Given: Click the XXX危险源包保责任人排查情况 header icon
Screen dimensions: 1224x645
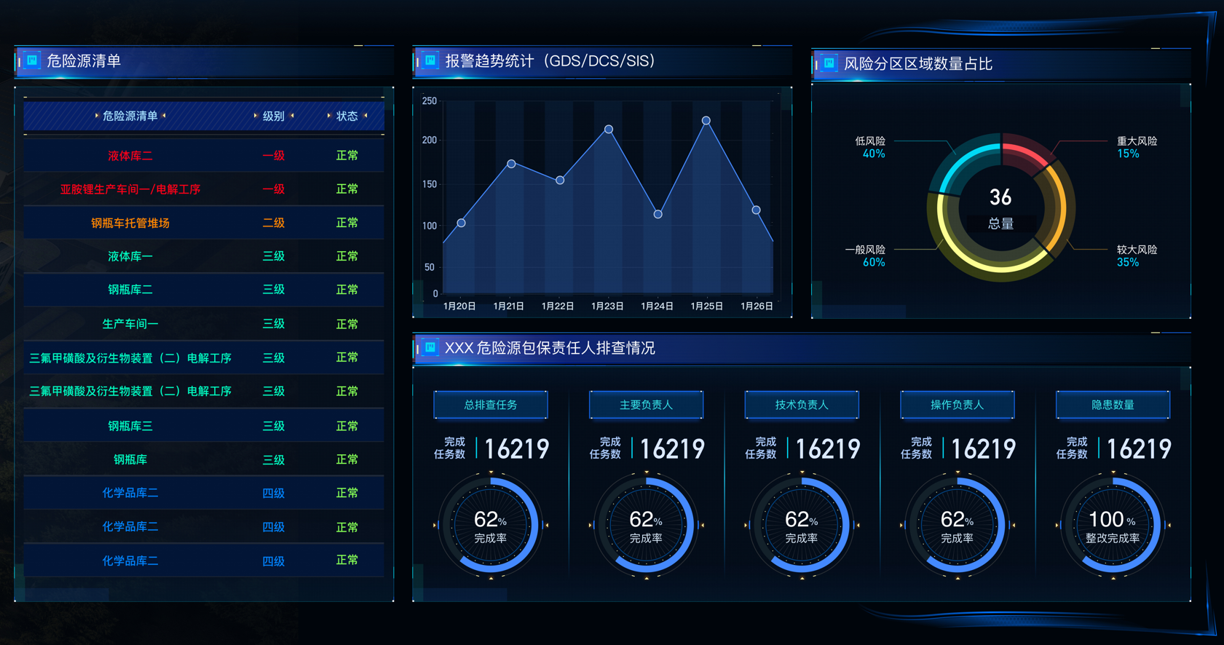Looking at the screenshot, I should tap(430, 348).
